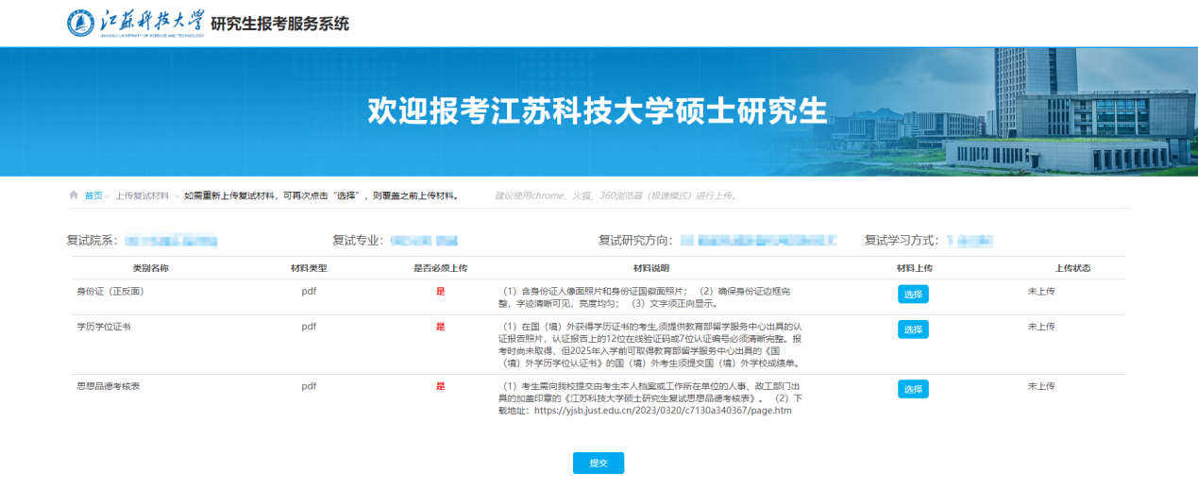This screenshot has height=490, width=1198.
Task: Open the 首页 breadcrumb link
Action: click(93, 195)
